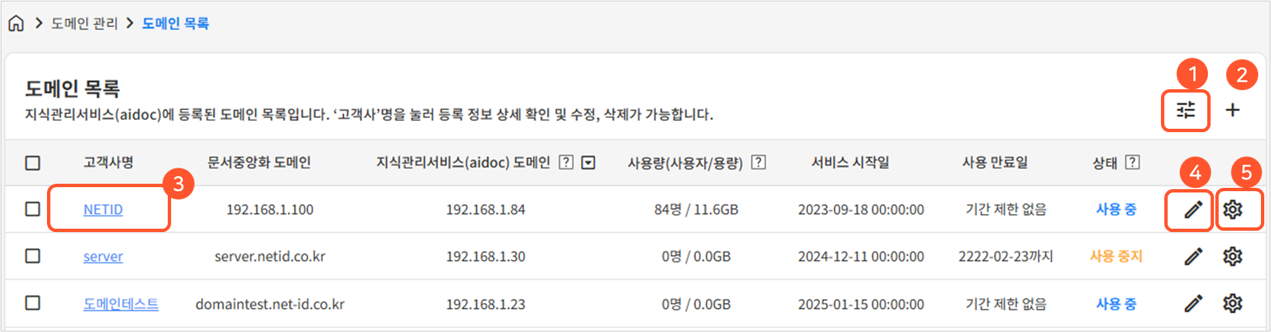
Task: Go to 도메인 관리 in breadcrumb
Action: pyautogui.click(x=85, y=23)
